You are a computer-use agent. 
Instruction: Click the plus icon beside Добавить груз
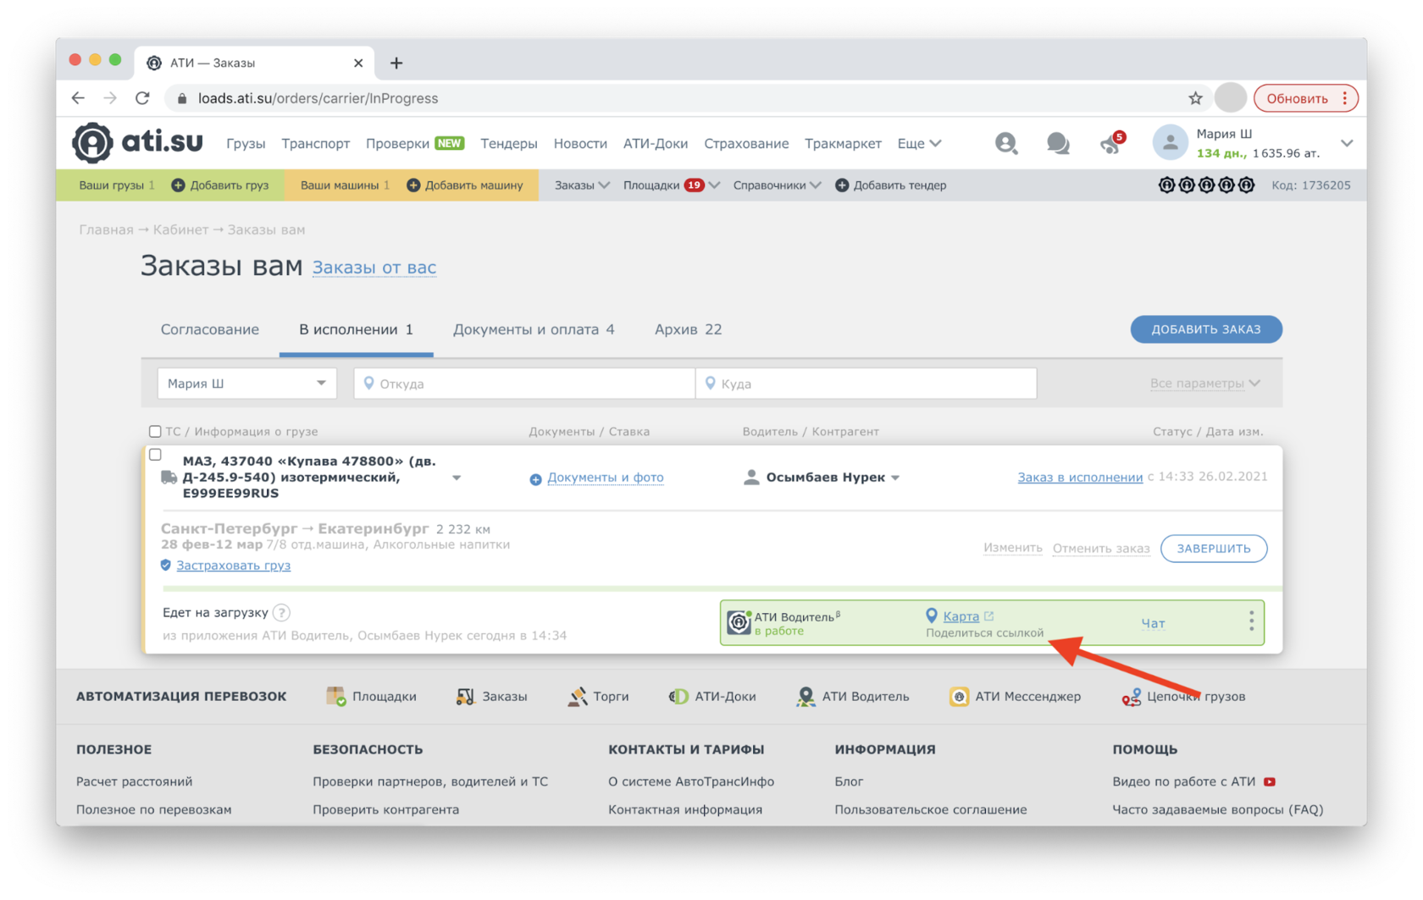178,185
